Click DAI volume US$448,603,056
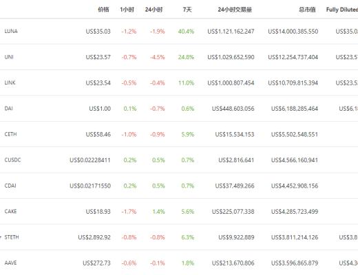Image resolution: width=358 pixels, height=275 pixels. pos(233,109)
